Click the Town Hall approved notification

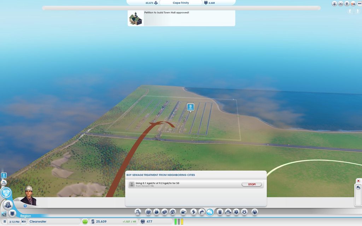(181, 18)
